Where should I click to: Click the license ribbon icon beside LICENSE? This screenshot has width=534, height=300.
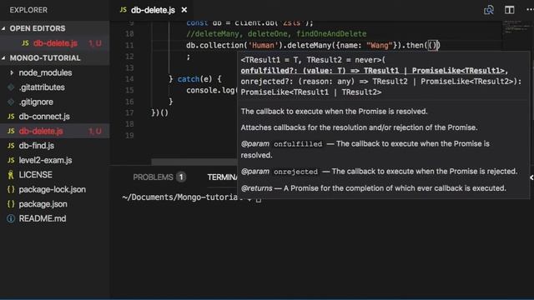pyautogui.click(x=11, y=175)
